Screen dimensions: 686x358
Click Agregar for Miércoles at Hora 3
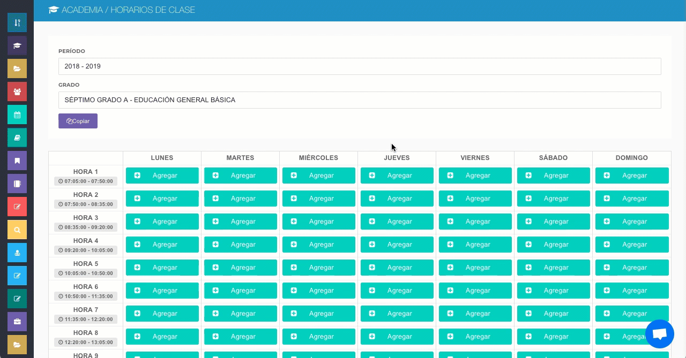tap(318, 222)
